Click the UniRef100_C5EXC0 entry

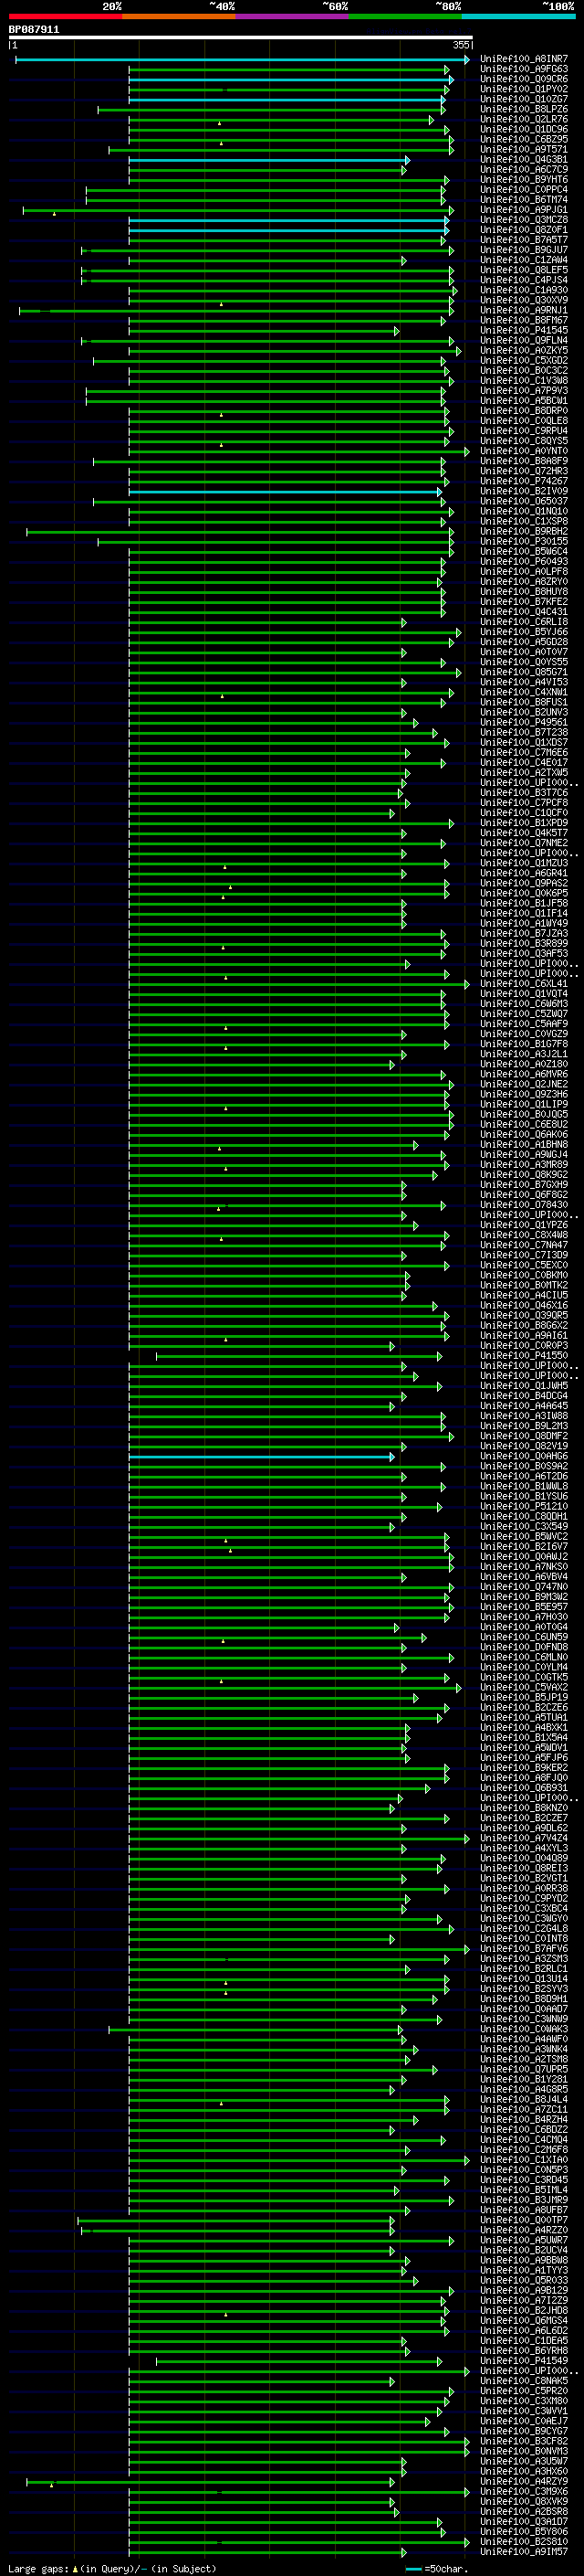[524, 1265]
